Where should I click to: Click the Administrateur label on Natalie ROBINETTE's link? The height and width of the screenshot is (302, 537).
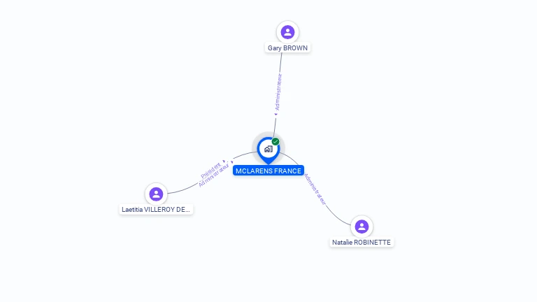[315, 189]
